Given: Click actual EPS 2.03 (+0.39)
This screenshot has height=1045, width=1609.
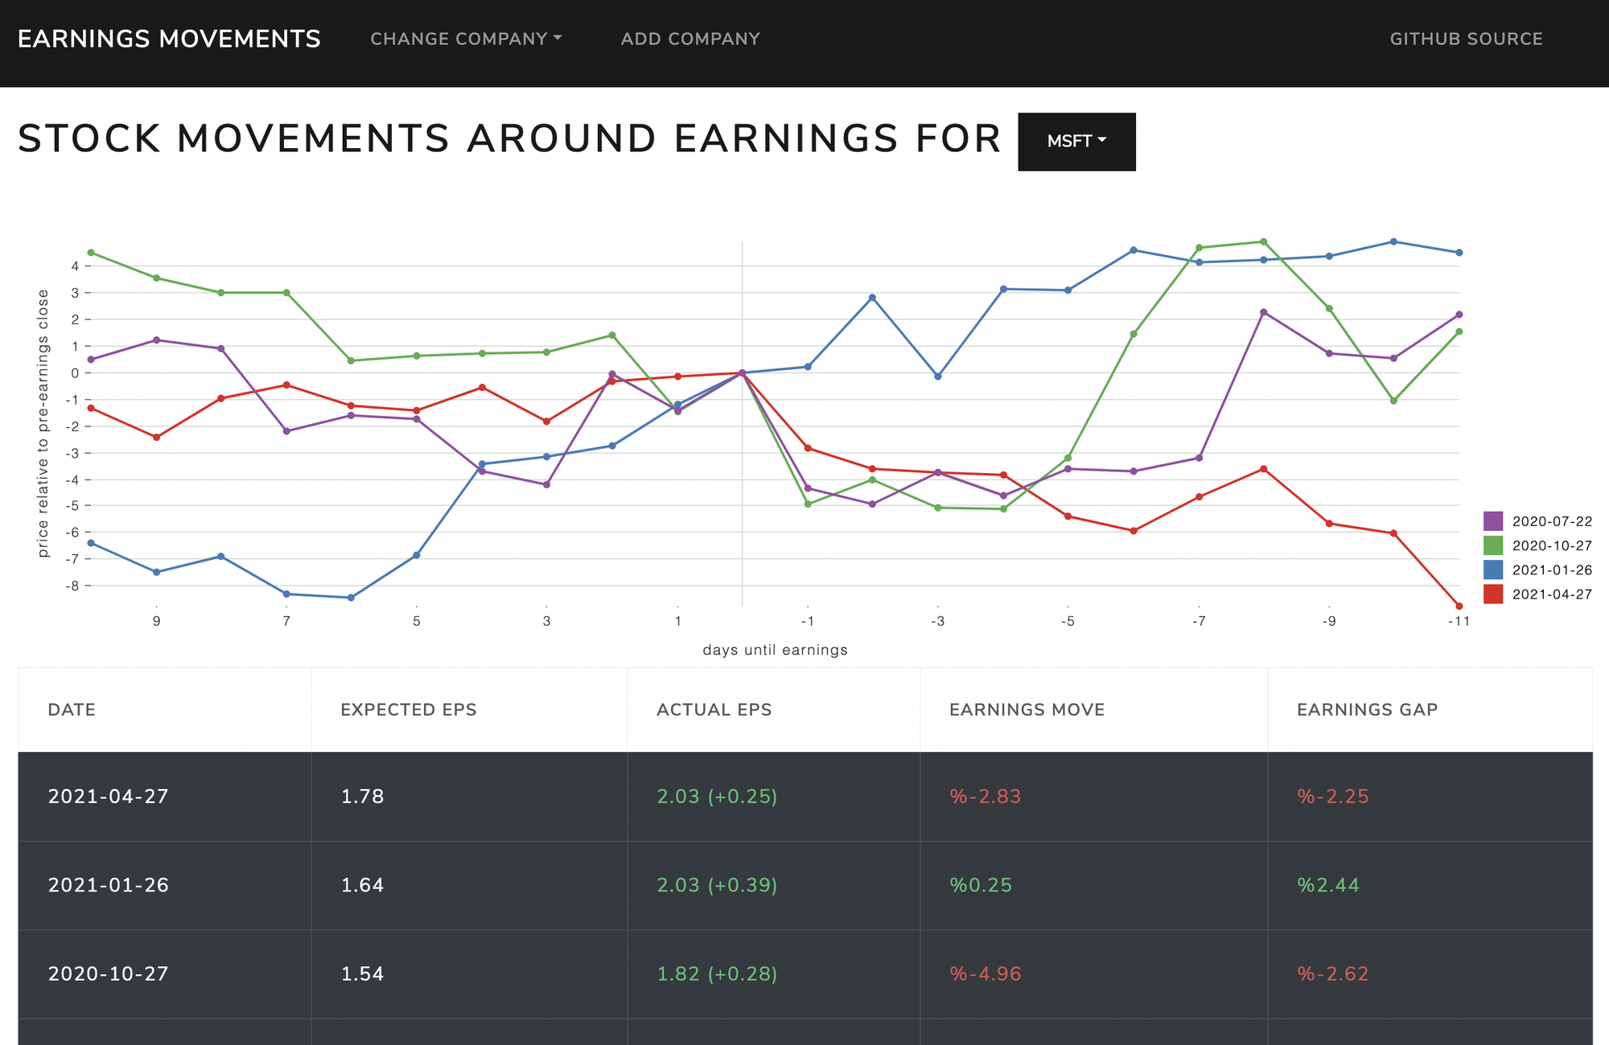Looking at the screenshot, I should (x=717, y=885).
